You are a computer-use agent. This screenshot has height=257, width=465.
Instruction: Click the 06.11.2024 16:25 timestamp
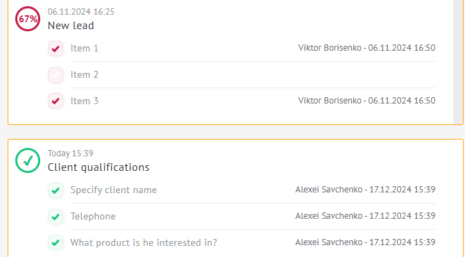tap(81, 12)
